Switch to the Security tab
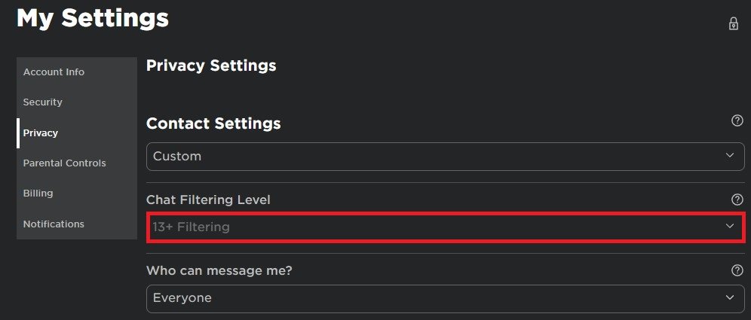The image size is (751, 320). [x=43, y=102]
